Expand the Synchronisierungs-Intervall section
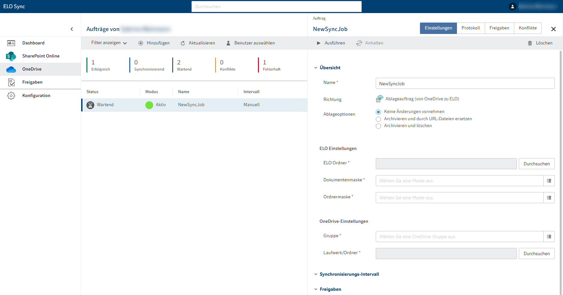Image resolution: width=563 pixels, height=295 pixels. click(x=346, y=274)
